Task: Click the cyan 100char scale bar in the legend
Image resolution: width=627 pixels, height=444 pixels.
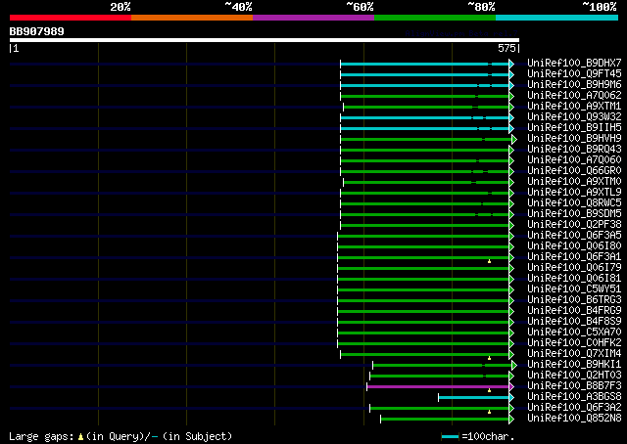Action: tap(450, 436)
